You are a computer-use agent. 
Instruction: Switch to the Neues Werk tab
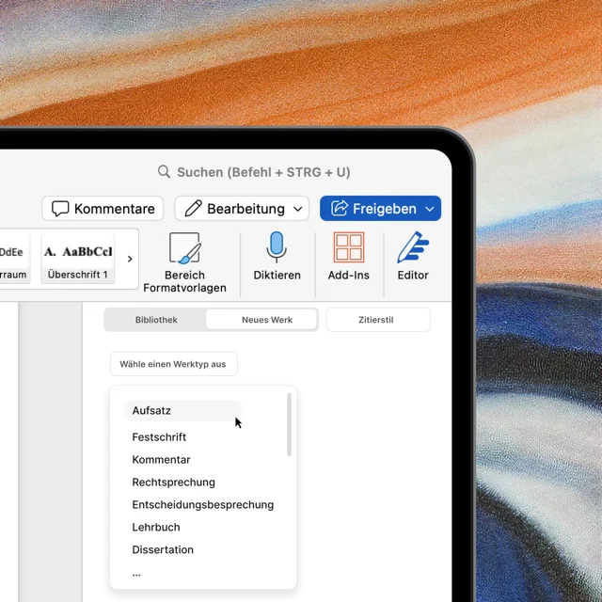click(266, 320)
